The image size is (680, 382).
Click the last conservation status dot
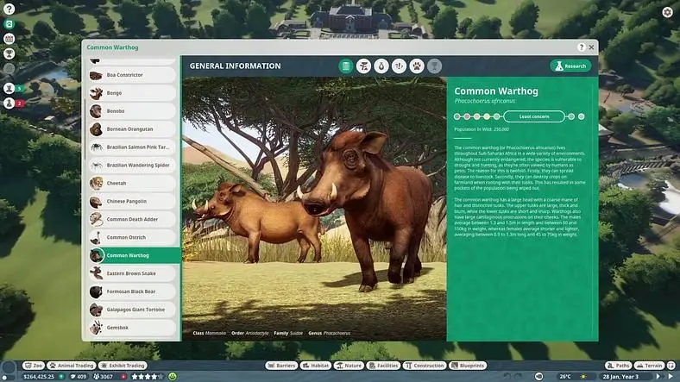(581, 116)
